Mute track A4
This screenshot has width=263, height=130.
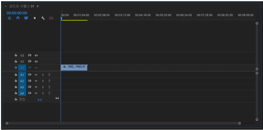tap(36, 93)
